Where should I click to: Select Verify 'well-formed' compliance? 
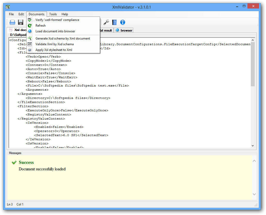tap(63, 20)
